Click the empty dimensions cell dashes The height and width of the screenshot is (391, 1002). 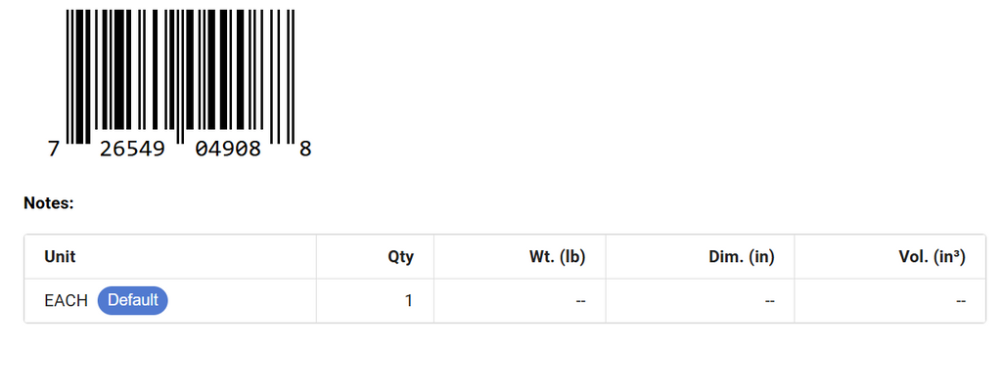point(770,301)
